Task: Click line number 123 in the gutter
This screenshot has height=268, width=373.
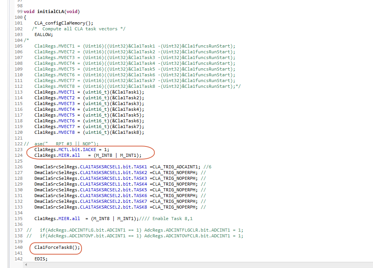Action: pos(18,149)
